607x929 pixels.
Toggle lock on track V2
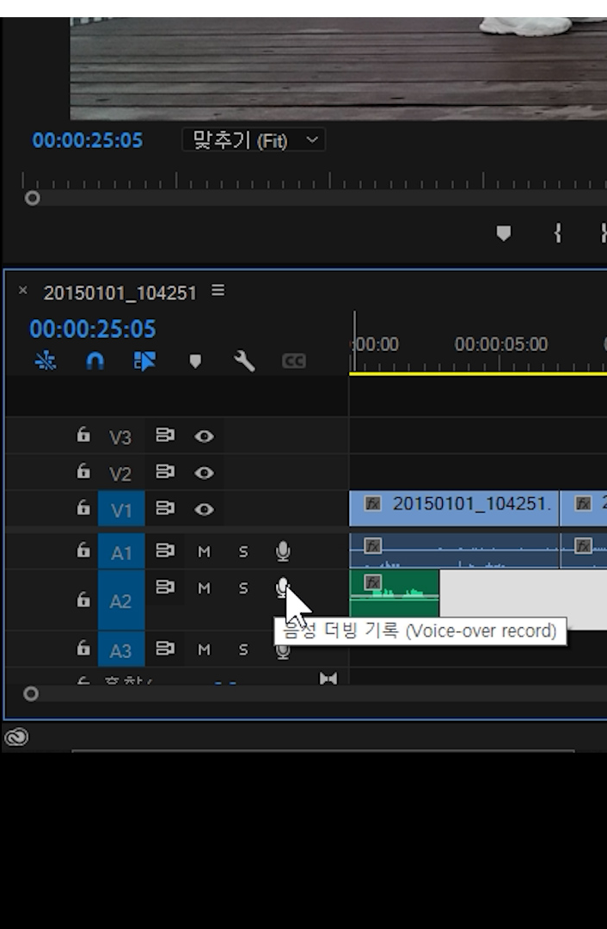[83, 471]
